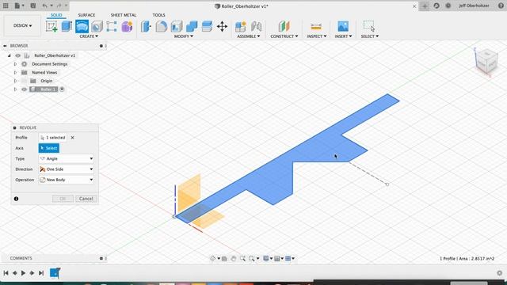The height and width of the screenshot is (285, 507).
Task: Clear the profile selection X
Action: [x=72, y=138]
